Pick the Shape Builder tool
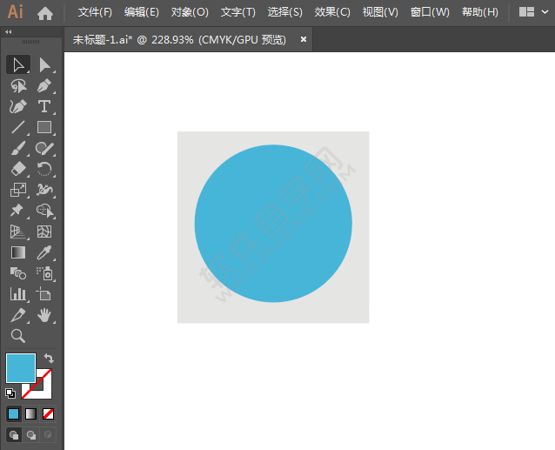The image size is (555, 450). point(44,211)
